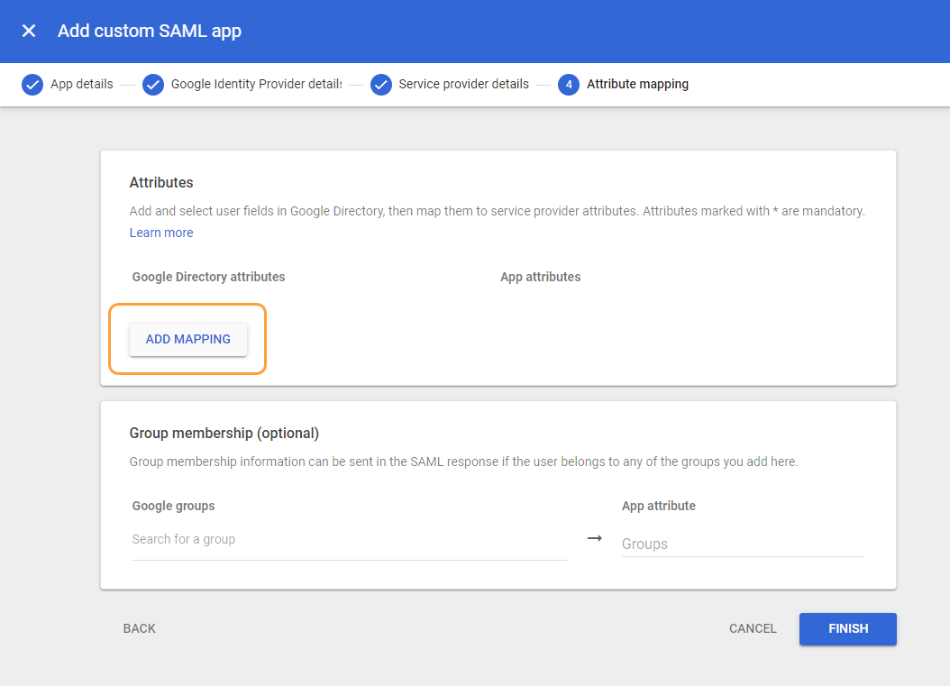
Task: Click the Service provider details checkmark icon
Action: (380, 84)
